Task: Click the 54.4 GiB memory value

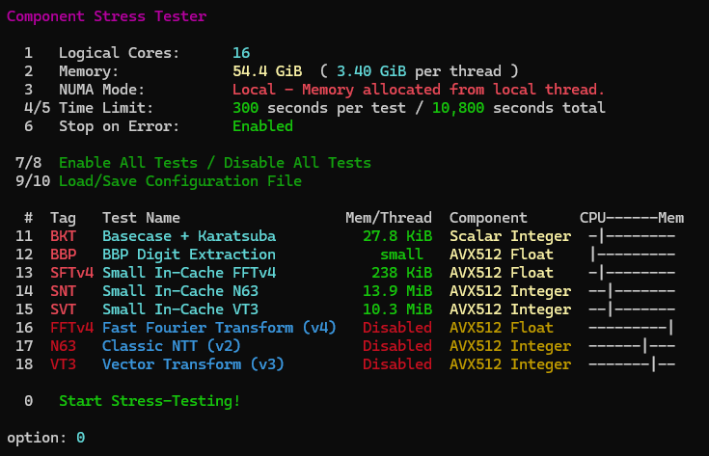Action: (x=267, y=71)
